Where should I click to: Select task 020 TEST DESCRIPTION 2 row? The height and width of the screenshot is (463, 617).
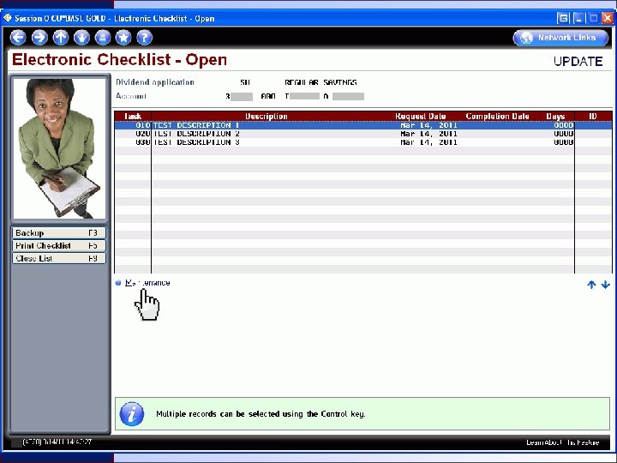tap(362, 134)
